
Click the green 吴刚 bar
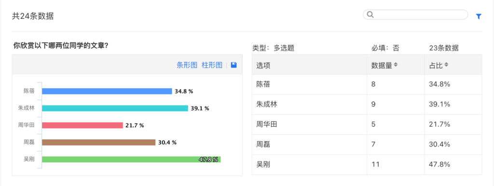tap(131, 159)
